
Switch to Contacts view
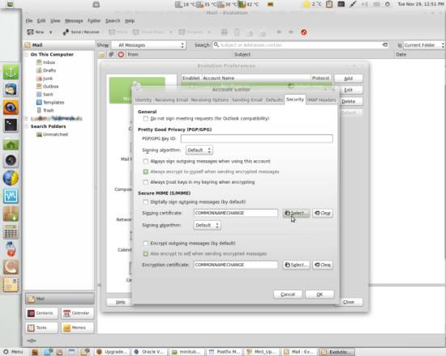(41, 313)
